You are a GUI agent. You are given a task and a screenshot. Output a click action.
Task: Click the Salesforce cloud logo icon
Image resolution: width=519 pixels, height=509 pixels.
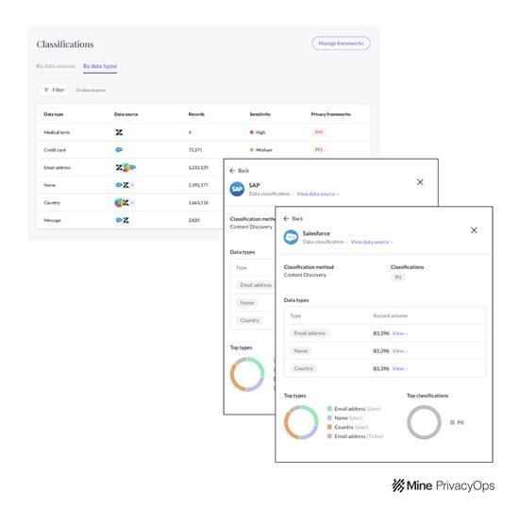[x=291, y=237]
